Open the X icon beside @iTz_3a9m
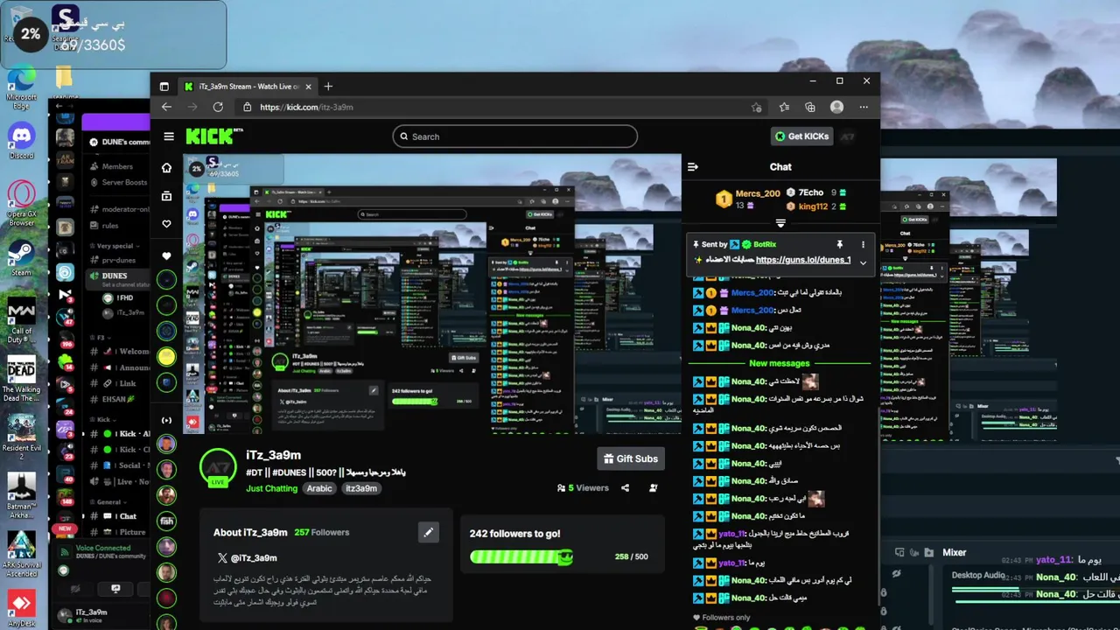This screenshot has height=630, width=1120. [x=222, y=557]
